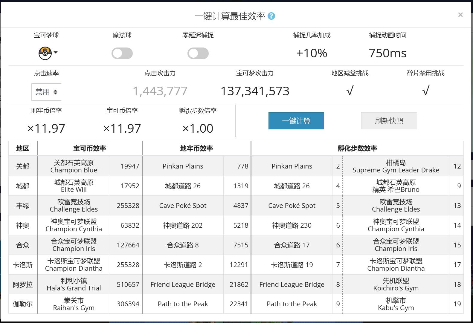The height and width of the screenshot is (323, 473).
Task: Click Hala's Grand Trial entry
Action: pos(74,284)
